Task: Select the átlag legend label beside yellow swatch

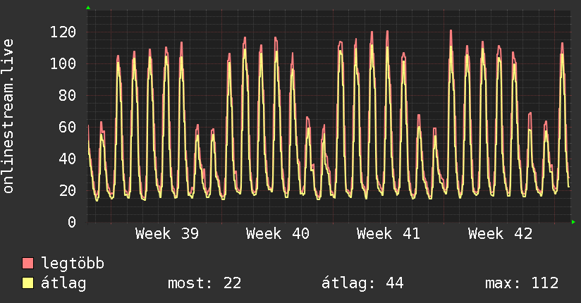Action: pos(63,284)
